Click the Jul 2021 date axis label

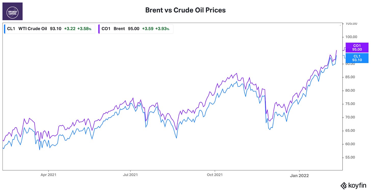(x=130, y=175)
